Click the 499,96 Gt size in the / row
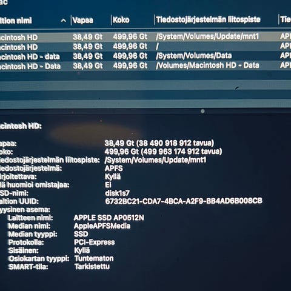 click(130, 46)
